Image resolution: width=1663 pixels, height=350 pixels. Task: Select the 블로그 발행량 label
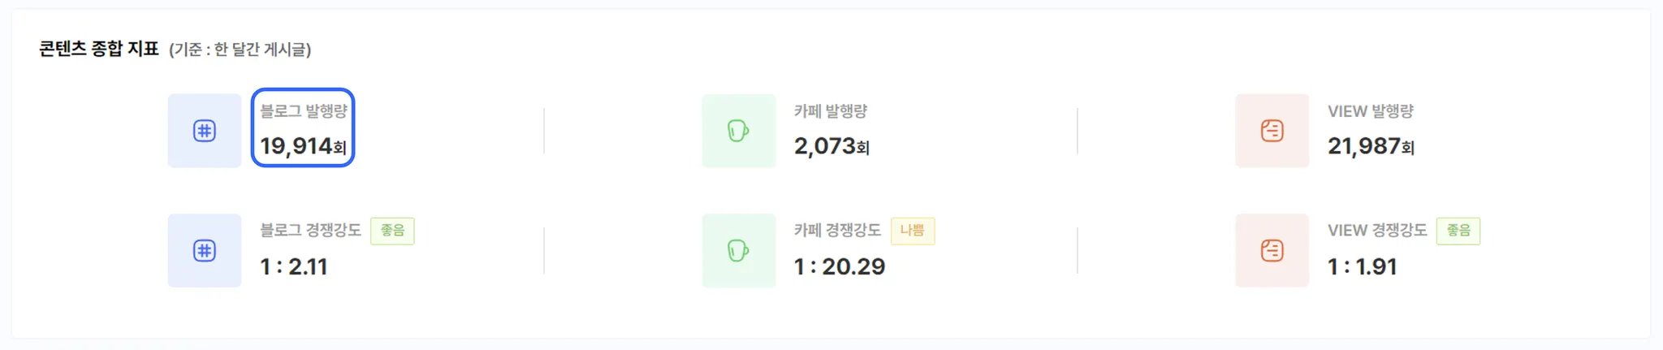[304, 111]
